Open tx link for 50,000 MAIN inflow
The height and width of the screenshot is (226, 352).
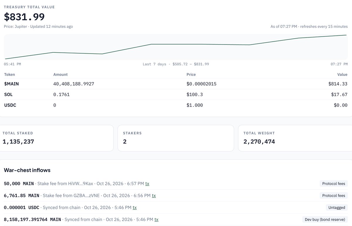147,184
